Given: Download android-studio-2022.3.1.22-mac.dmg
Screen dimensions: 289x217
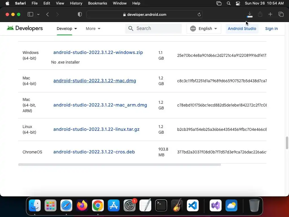Looking at the screenshot, I should 95,81.
